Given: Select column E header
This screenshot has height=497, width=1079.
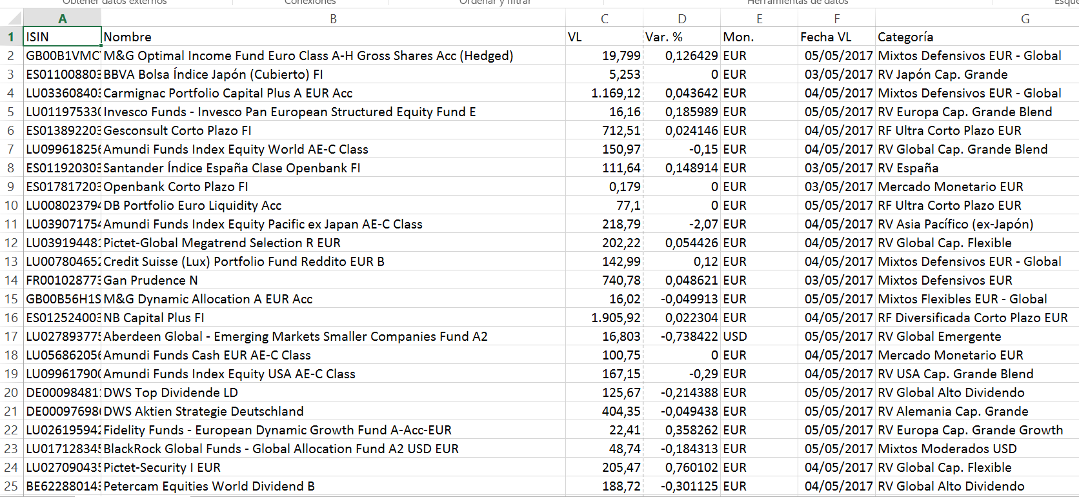Looking at the screenshot, I should [x=760, y=19].
